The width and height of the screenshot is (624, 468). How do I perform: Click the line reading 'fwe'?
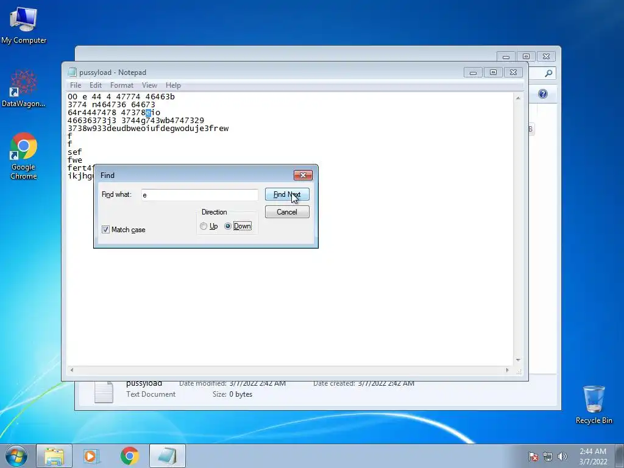(x=74, y=160)
